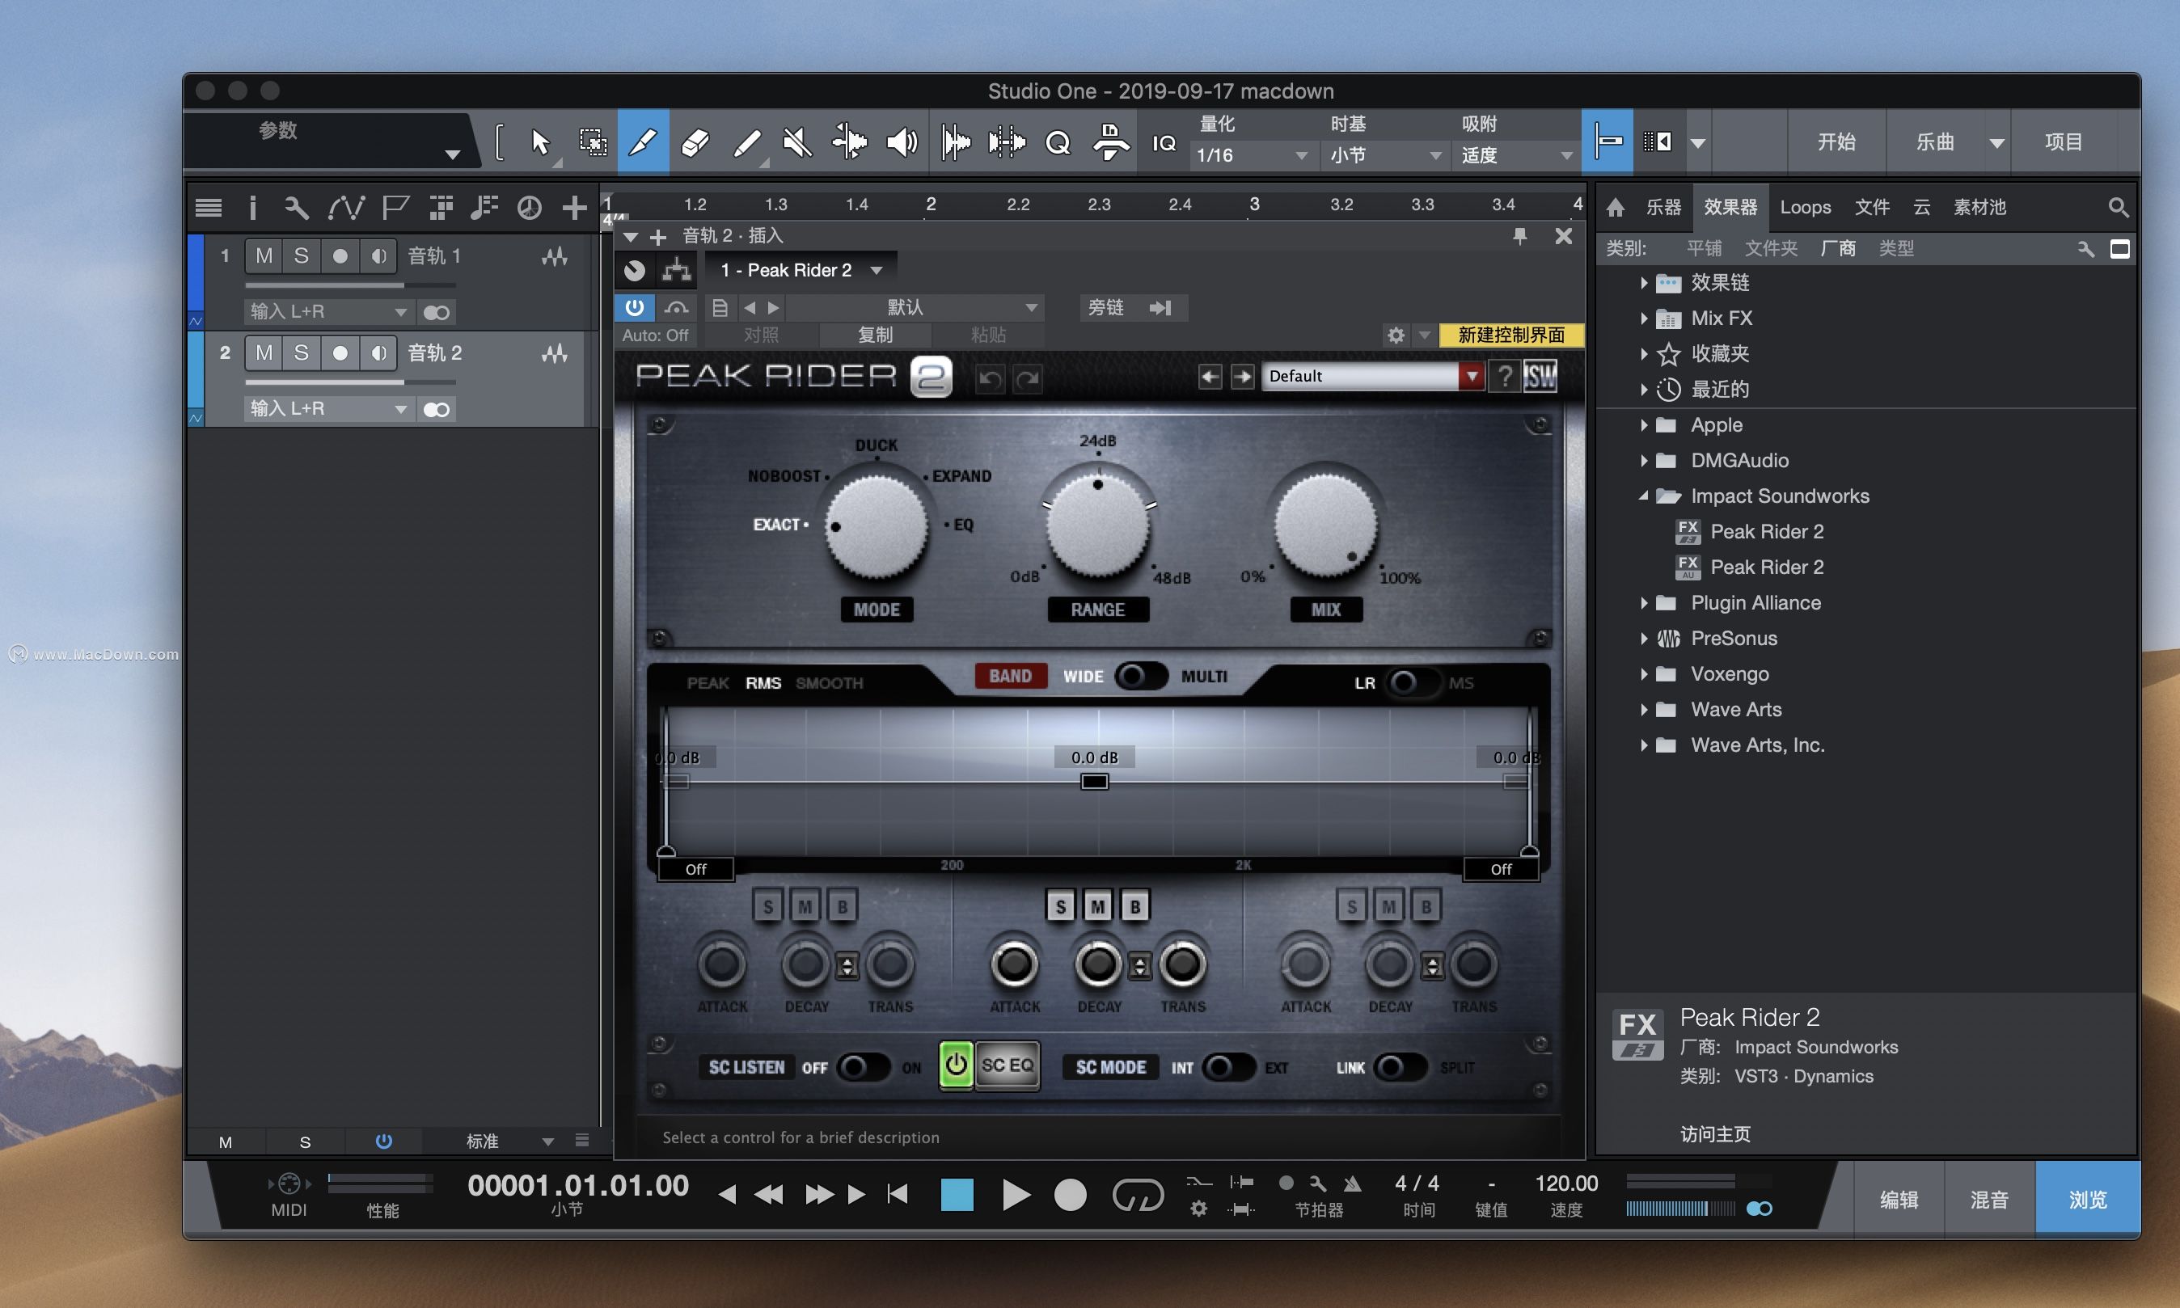Select the Eraser tool
Image resolution: width=2180 pixels, height=1308 pixels.
click(695, 142)
